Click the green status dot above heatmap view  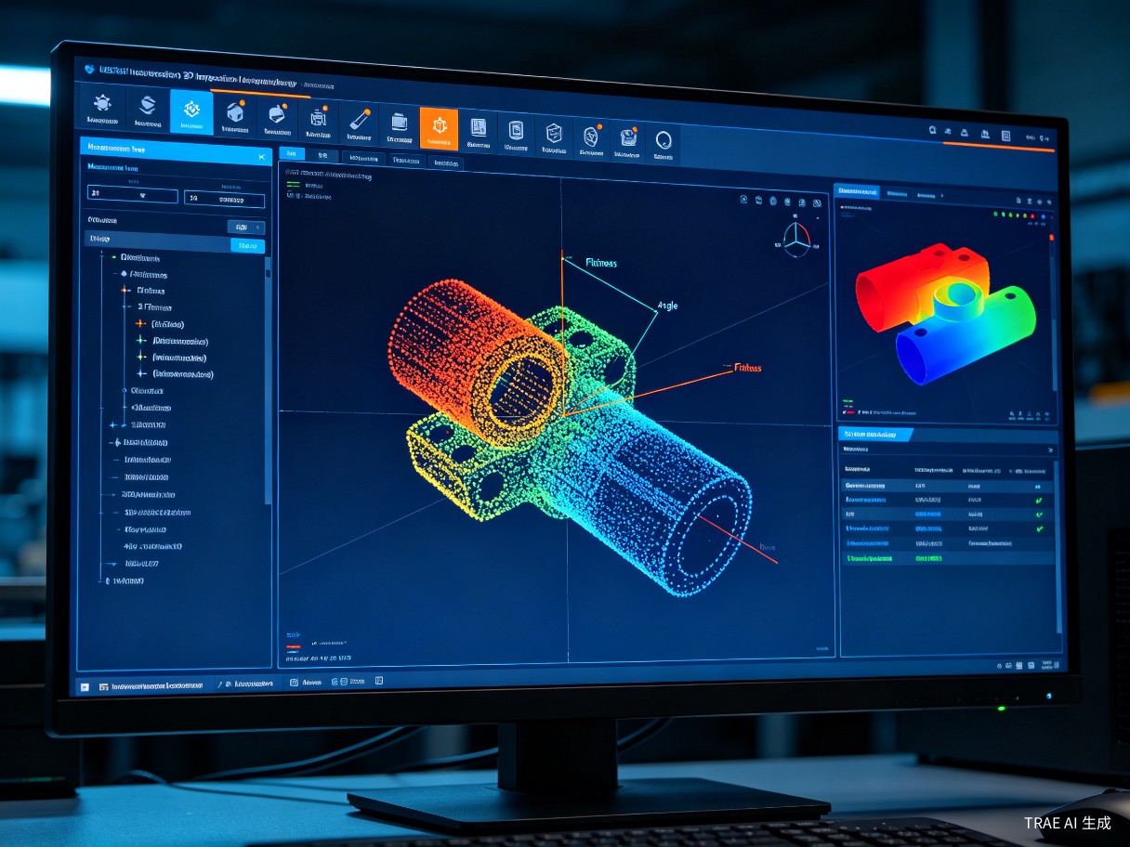click(996, 215)
